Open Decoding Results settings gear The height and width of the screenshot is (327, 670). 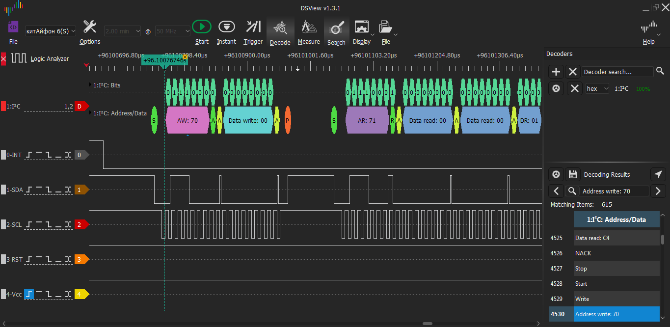tap(556, 174)
